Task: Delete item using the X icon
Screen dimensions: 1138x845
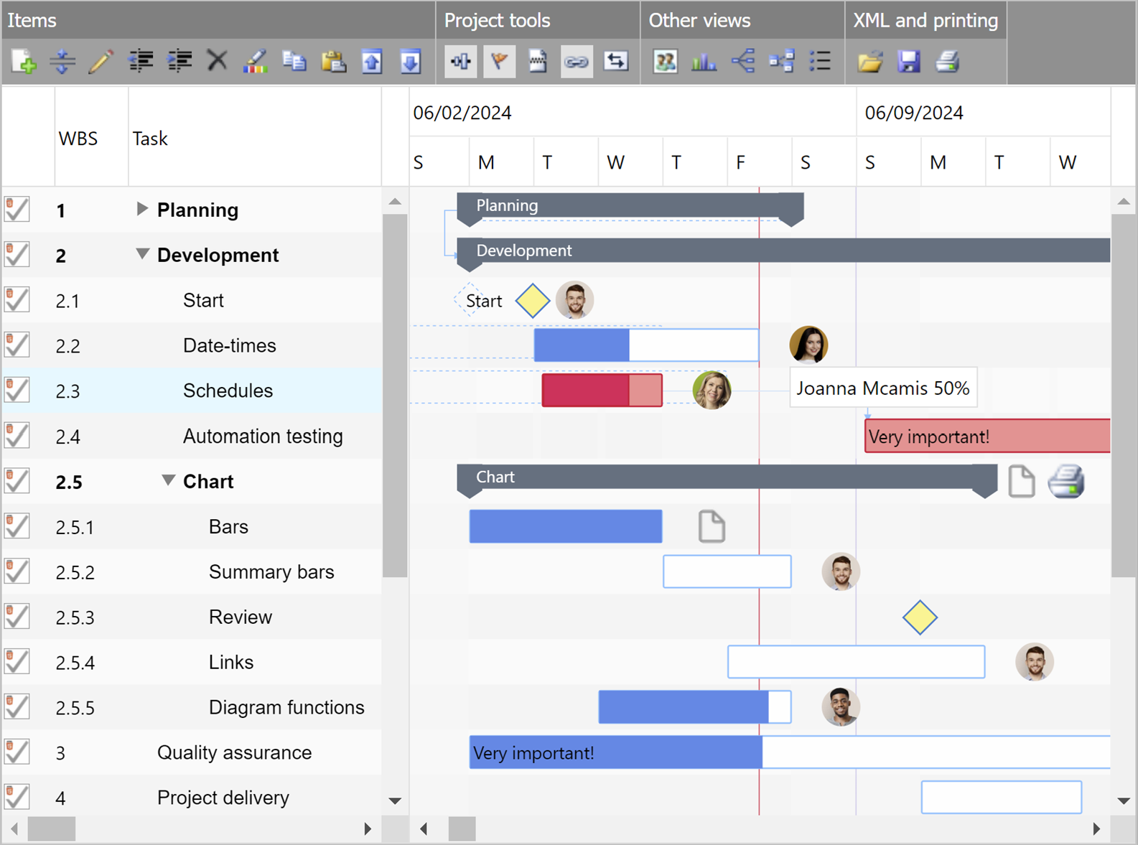Action: (x=217, y=62)
